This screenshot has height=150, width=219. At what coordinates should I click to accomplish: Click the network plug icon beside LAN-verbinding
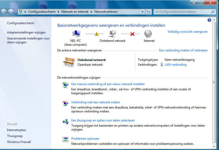click(162, 65)
